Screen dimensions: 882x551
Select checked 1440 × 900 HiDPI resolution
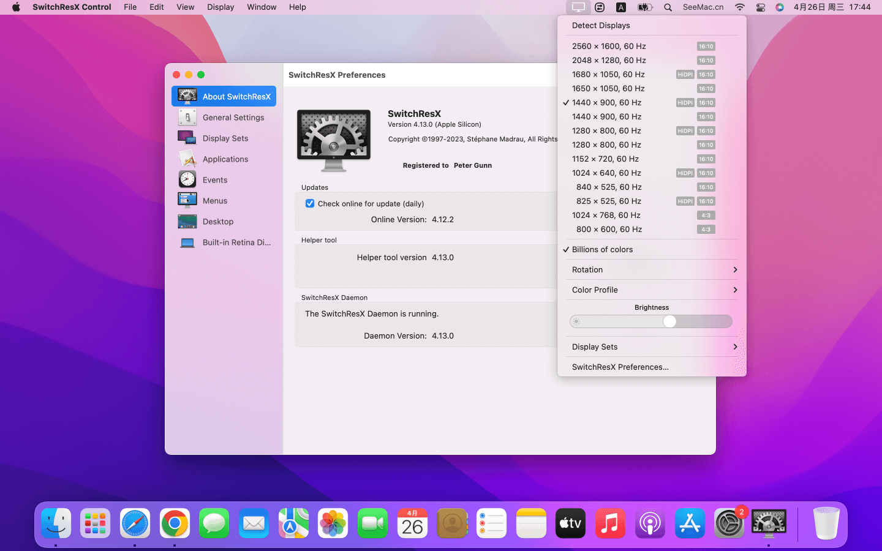pos(652,102)
